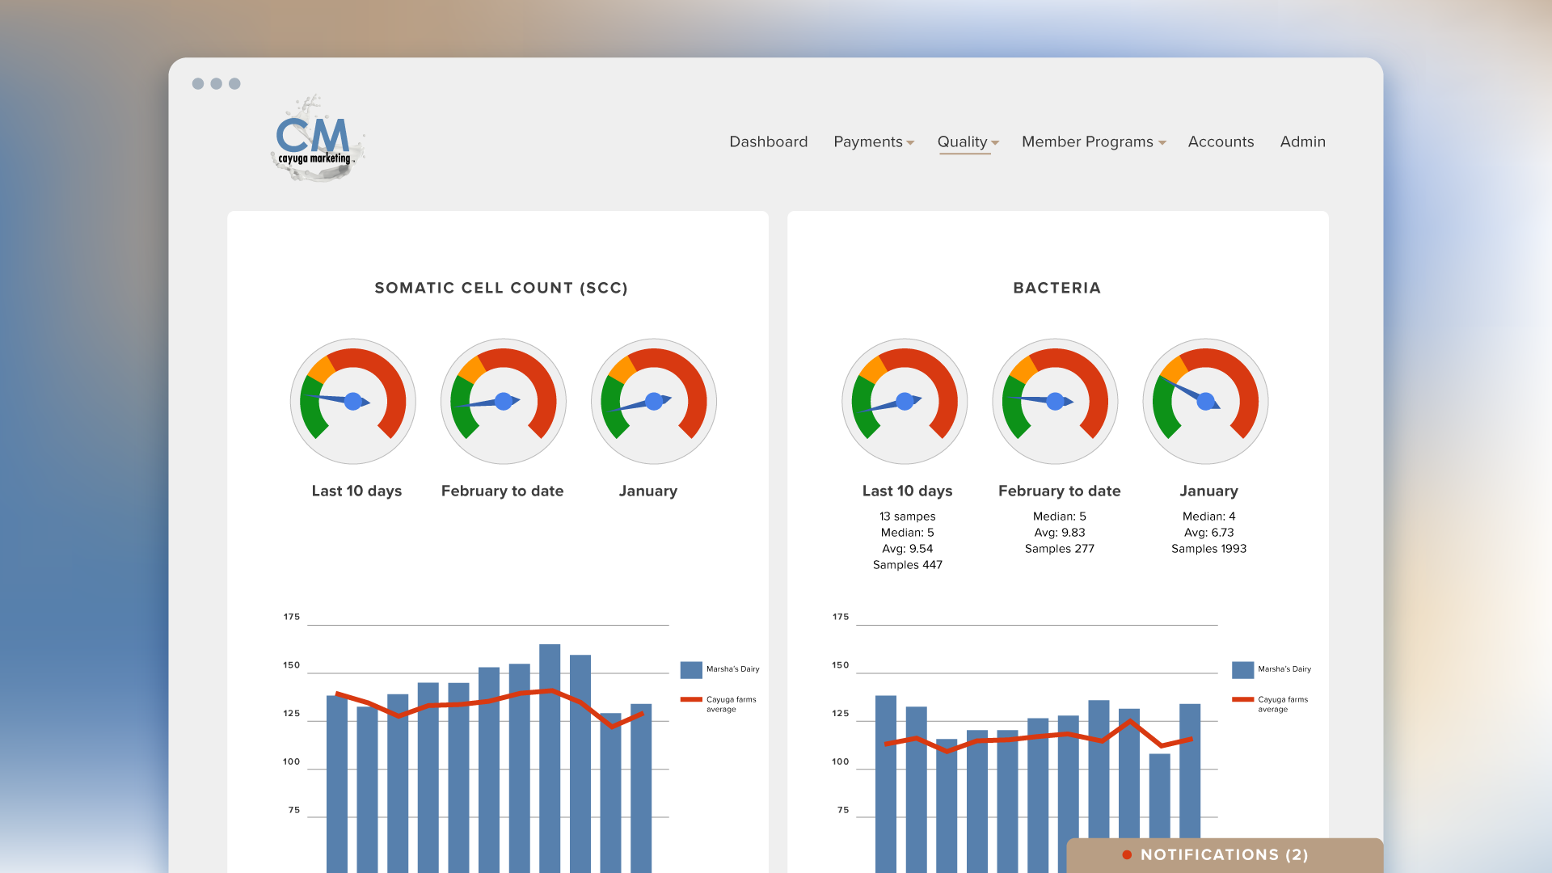The image size is (1552, 873).
Task: Click the Quality tab label
Action: tap(964, 141)
